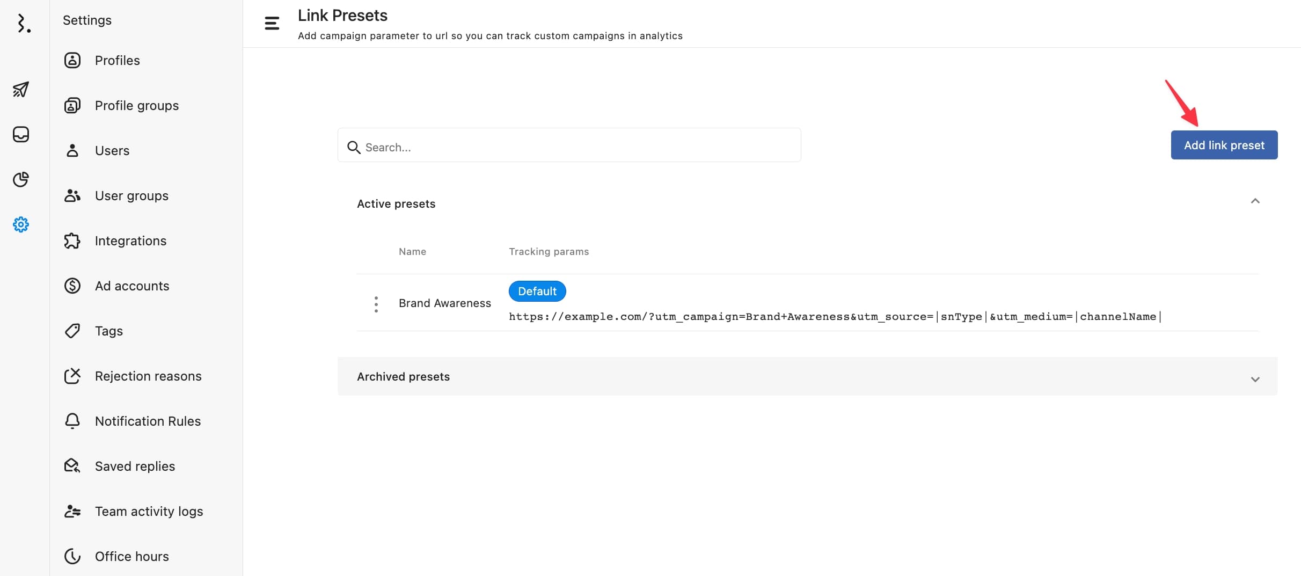Click the Notification Rules bell icon

click(72, 421)
